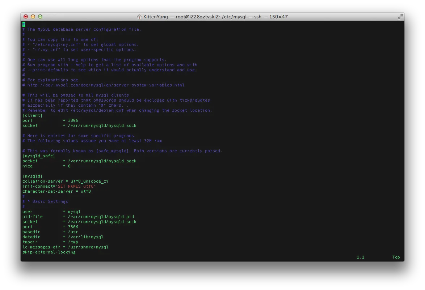425x290 pixels.
Task: Click the comment line 'You can copy this to one of:'
Action: point(60,39)
